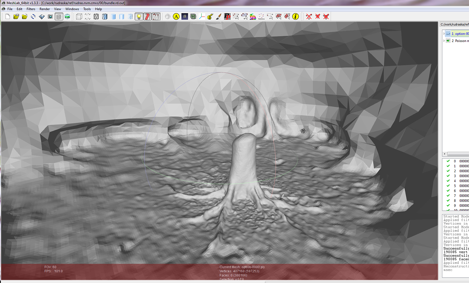This screenshot has height=283, width=469.
Task: Delete selected vertices icon
Action: (309, 17)
